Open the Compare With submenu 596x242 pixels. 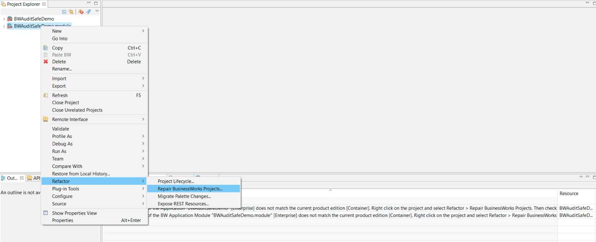(95, 166)
